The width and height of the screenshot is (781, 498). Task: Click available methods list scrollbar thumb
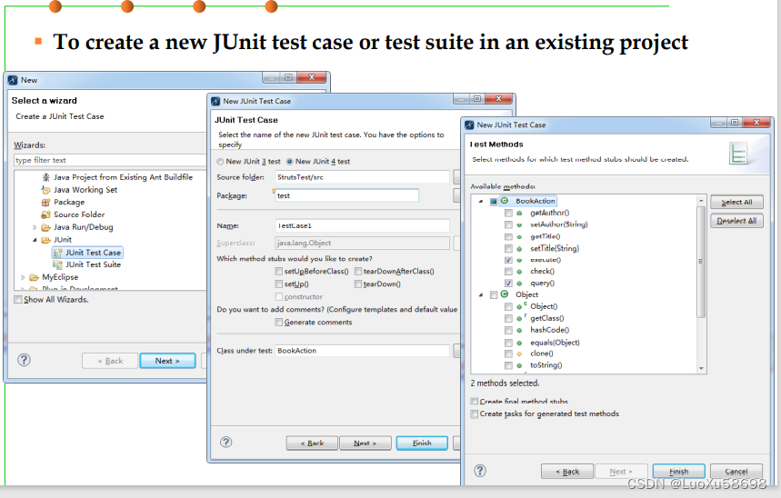701,262
